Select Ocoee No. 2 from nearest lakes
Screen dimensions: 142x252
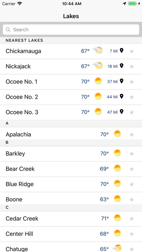tap(71, 97)
